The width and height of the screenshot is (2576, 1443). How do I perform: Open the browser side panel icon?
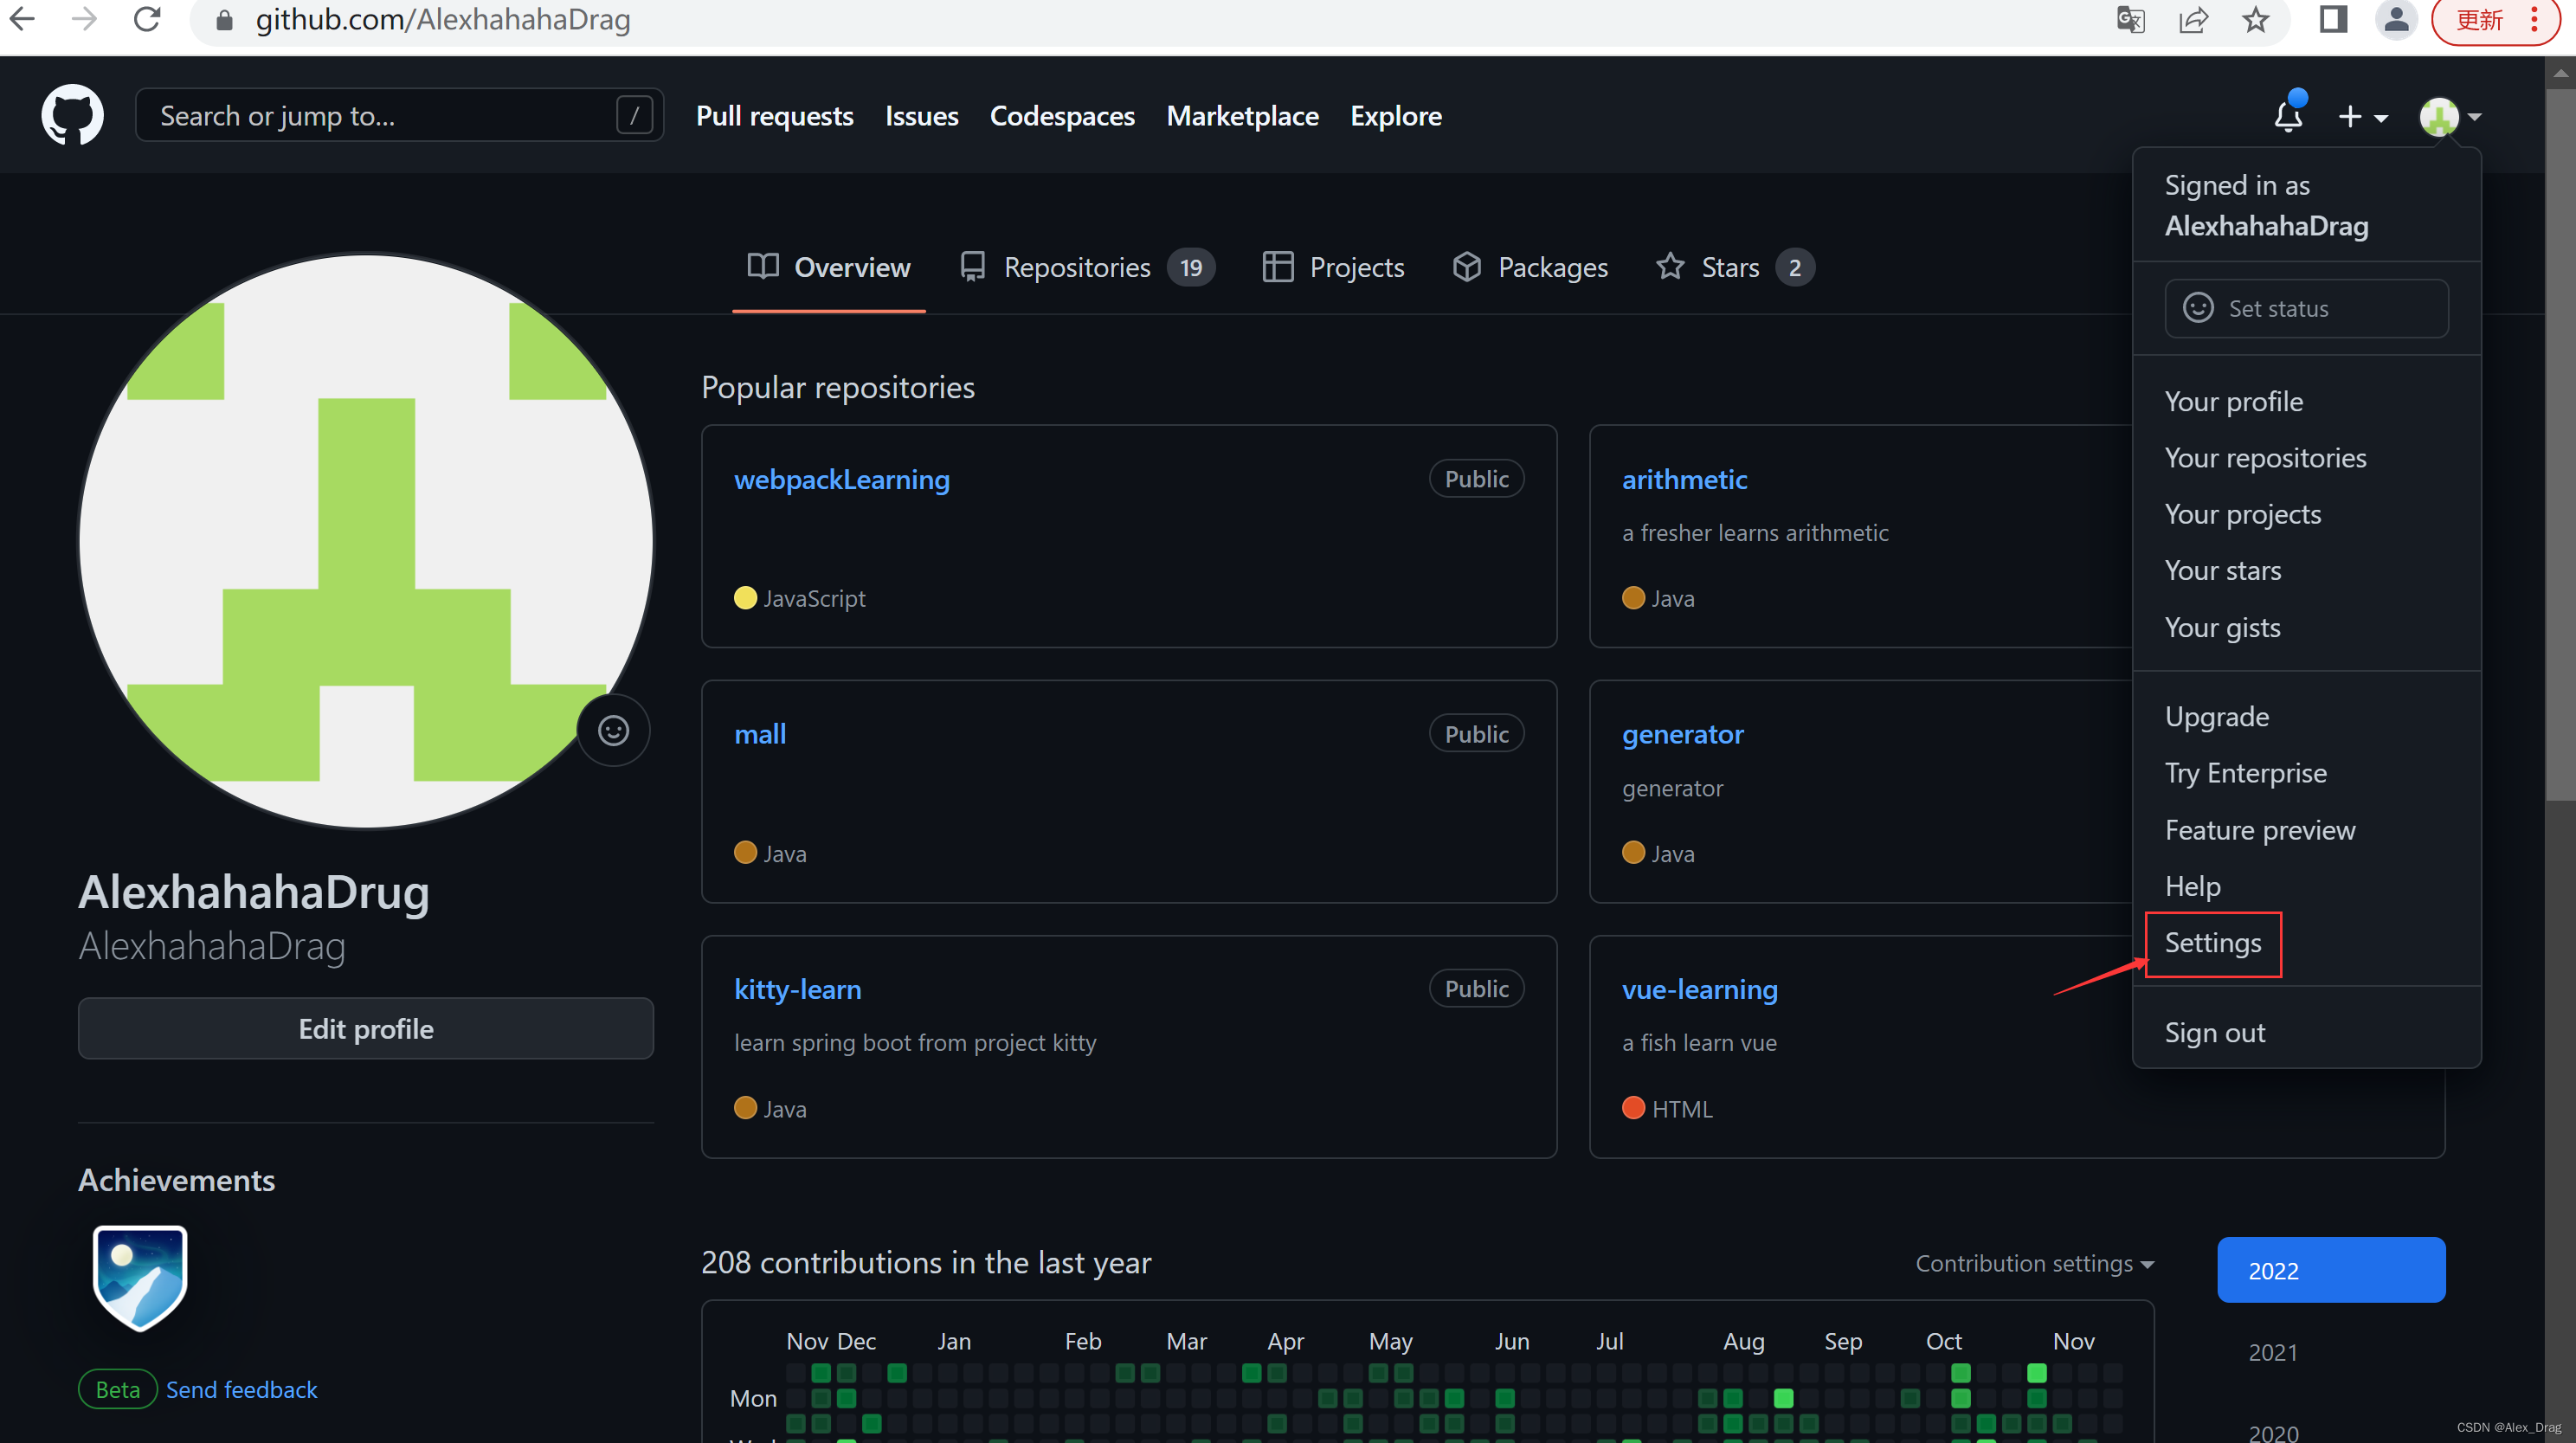click(x=2333, y=20)
